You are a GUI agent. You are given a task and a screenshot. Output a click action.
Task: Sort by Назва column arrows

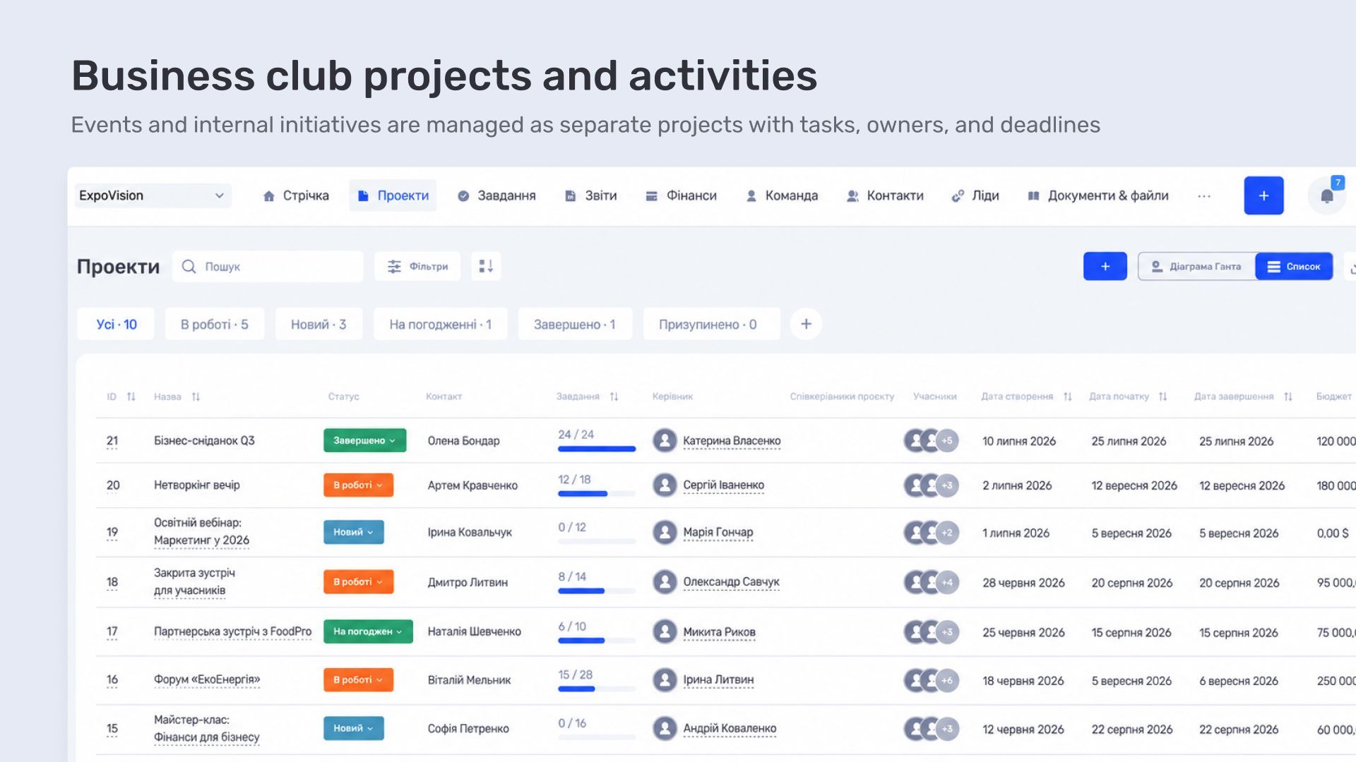coord(196,397)
